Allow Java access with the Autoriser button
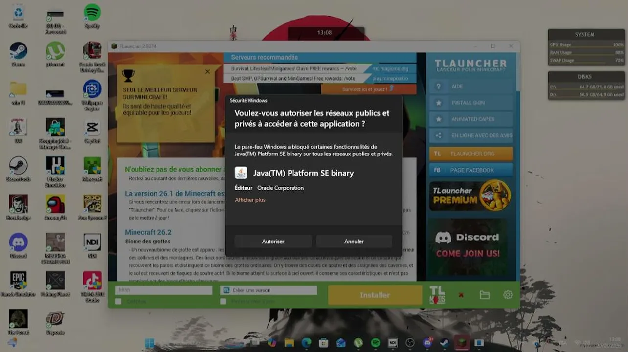 273,241
